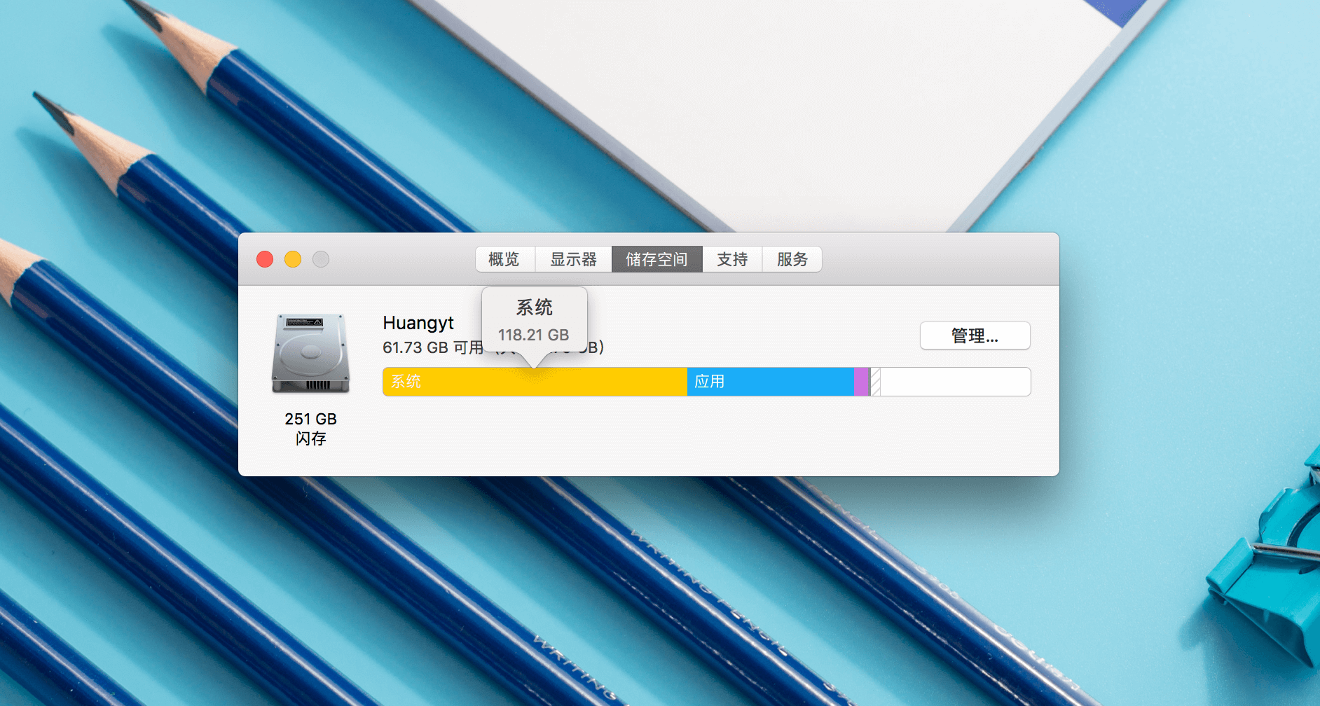Select the 储存空间 tab
This screenshot has height=706, width=1320.
point(656,259)
